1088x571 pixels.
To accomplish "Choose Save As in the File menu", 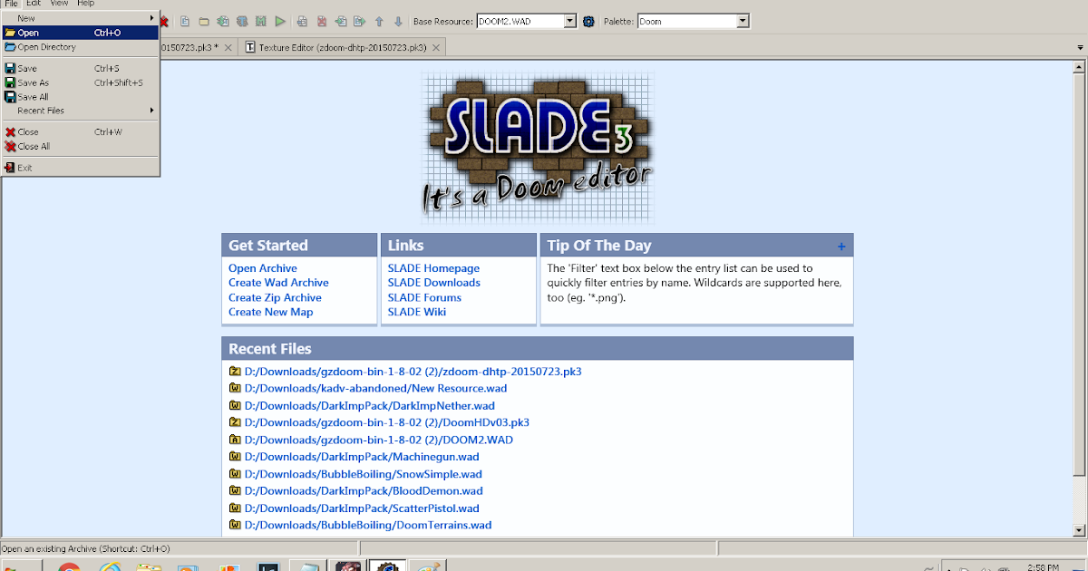I will tap(81, 82).
